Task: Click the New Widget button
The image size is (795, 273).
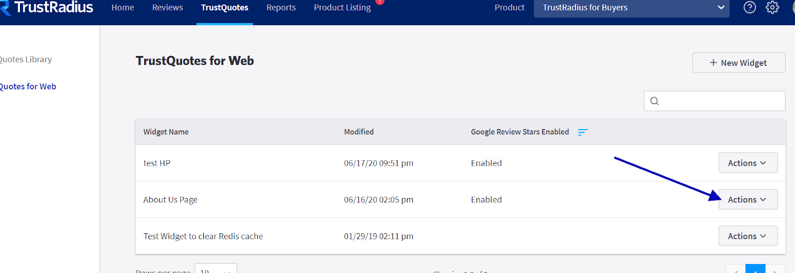Action: [x=739, y=63]
